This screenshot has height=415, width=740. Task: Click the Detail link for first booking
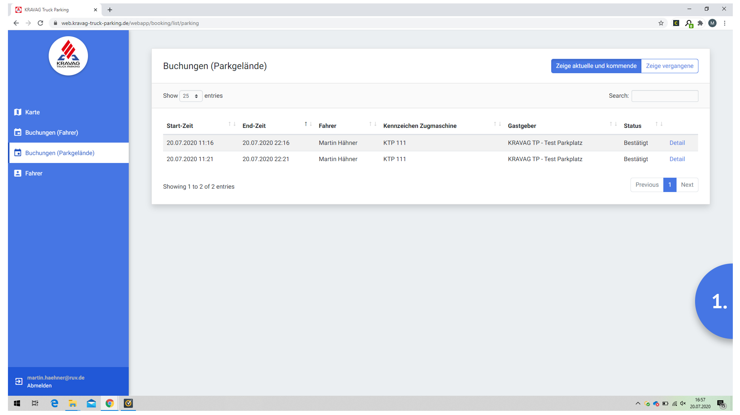(677, 142)
